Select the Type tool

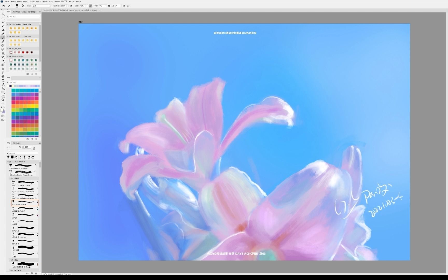[x=3, y=81]
